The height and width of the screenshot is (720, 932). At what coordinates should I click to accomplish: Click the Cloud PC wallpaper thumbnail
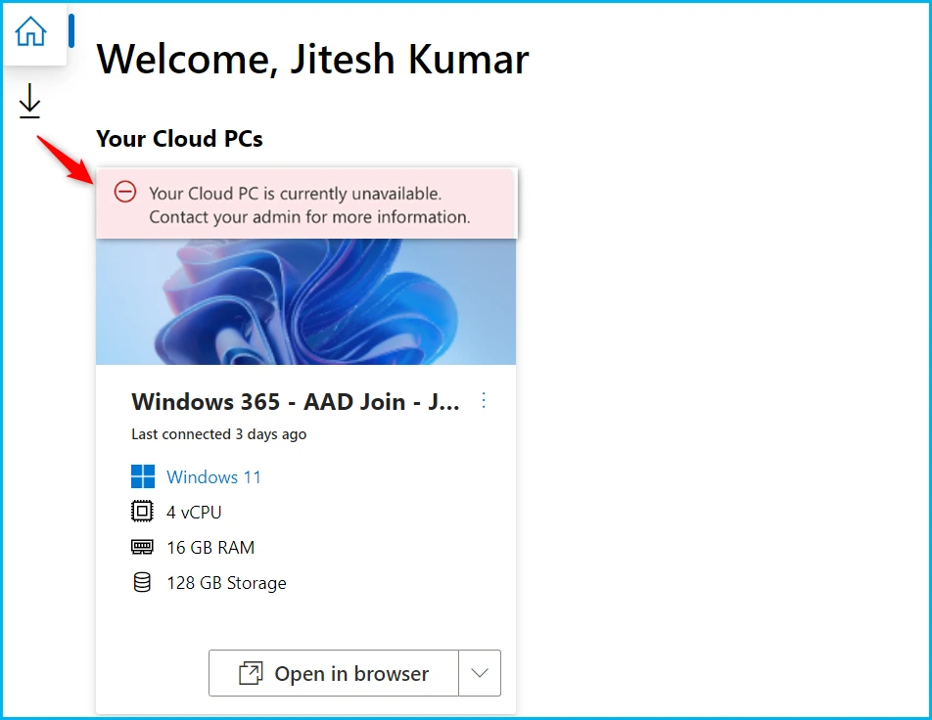pos(306,301)
